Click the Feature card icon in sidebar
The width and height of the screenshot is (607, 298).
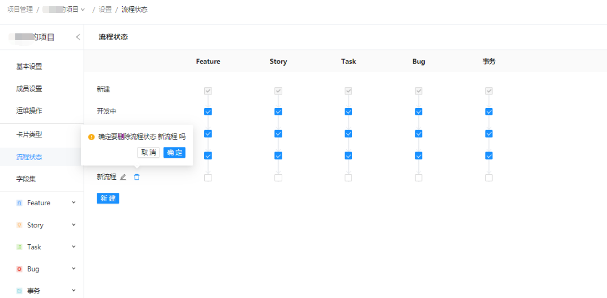point(19,203)
